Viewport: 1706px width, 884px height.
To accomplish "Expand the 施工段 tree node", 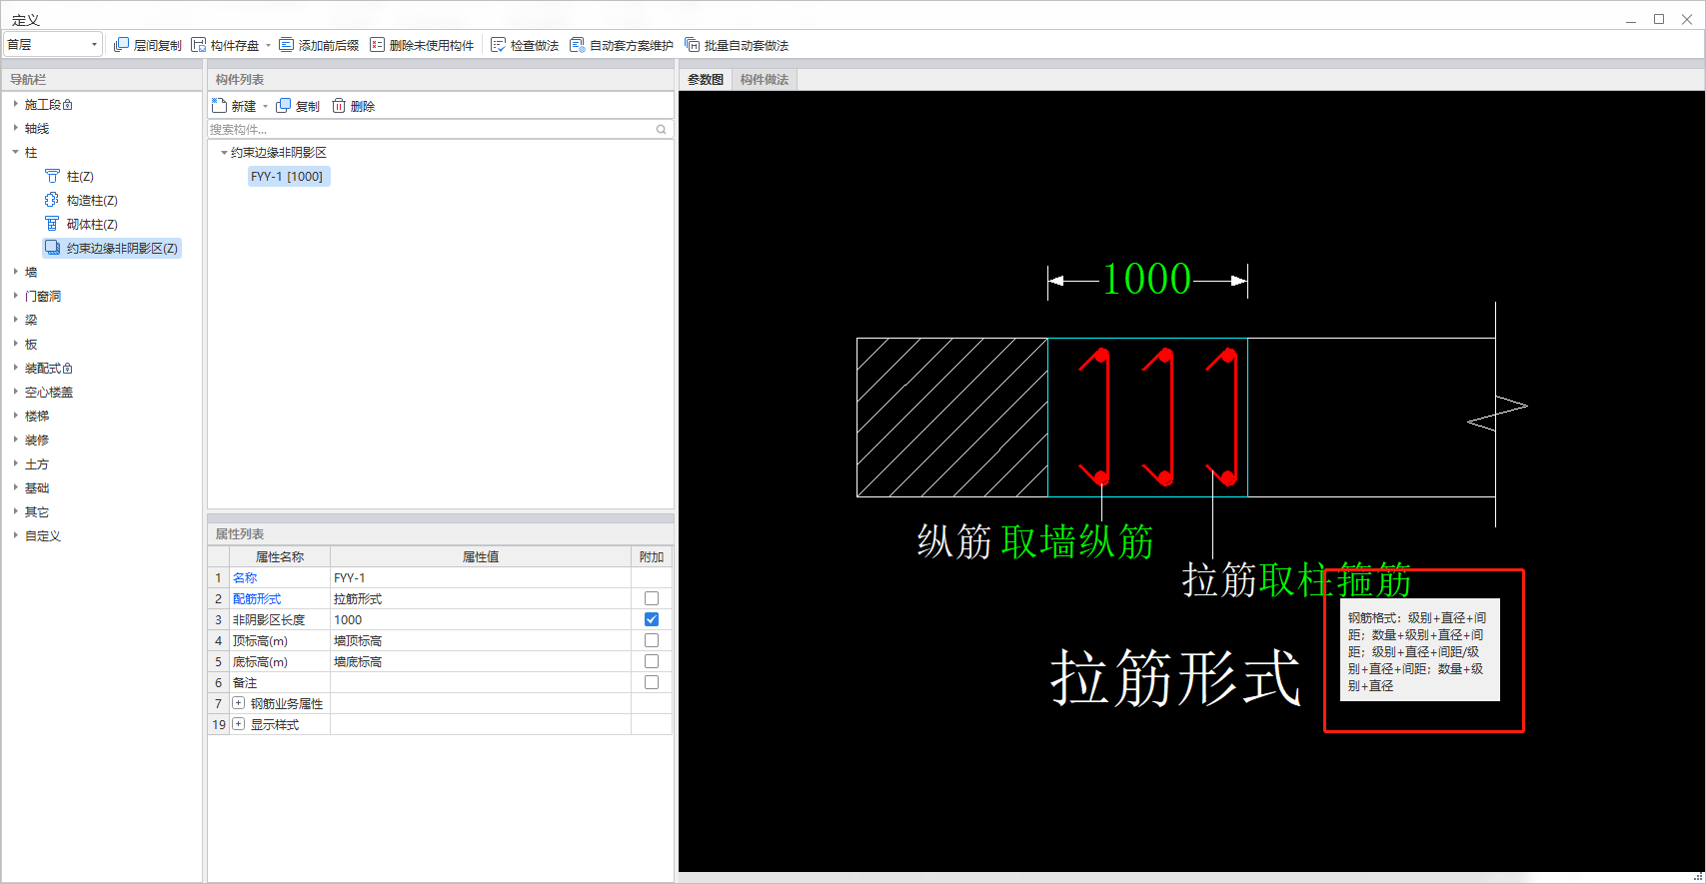I will click(x=15, y=104).
